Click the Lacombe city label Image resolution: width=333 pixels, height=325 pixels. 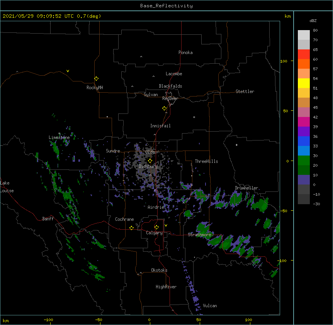click(174, 74)
